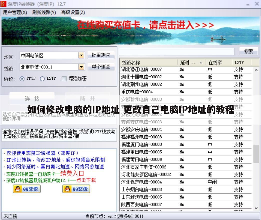Select 河北保定电信-00004 row

(x=186, y=182)
